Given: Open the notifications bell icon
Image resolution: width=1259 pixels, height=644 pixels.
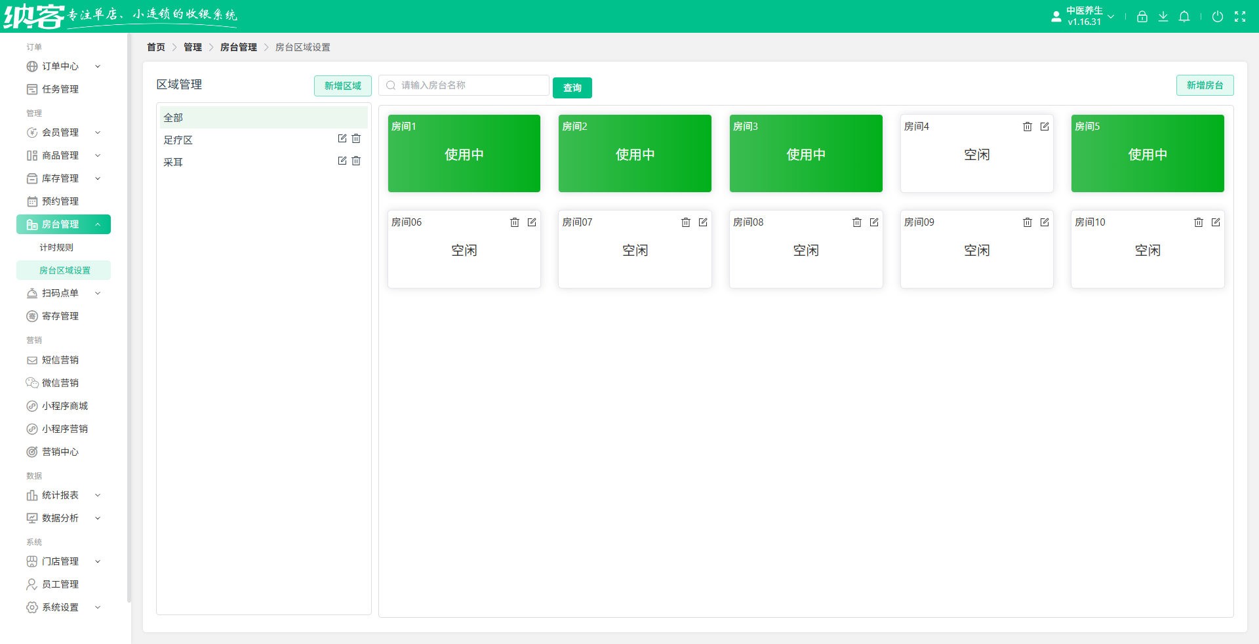Looking at the screenshot, I should 1184,16.
